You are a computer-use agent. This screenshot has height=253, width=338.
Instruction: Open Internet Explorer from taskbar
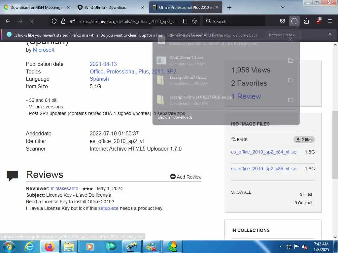pyautogui.click(x=29, y=246)
